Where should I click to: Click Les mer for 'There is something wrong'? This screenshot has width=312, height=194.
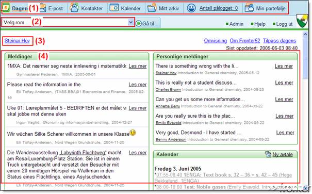point(284,66)
